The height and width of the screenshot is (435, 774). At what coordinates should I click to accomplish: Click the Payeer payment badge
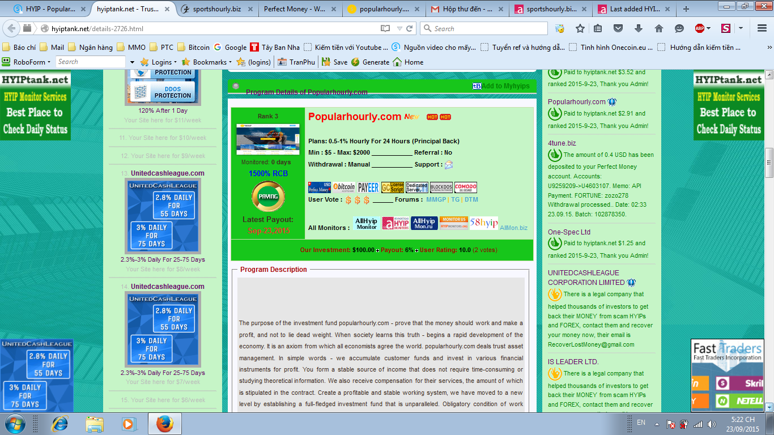click(368, 187)
